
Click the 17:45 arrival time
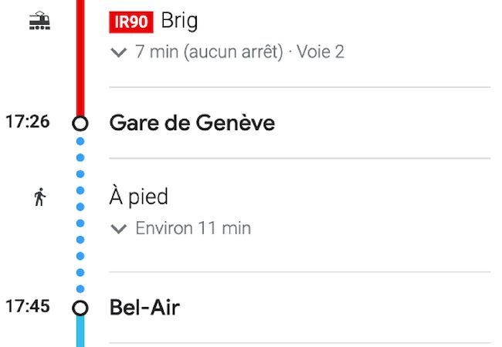tap(28, 306)
